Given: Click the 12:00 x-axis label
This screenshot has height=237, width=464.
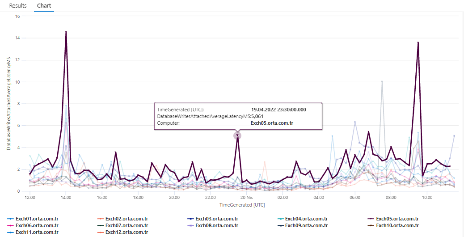Looking at the screenshot, I should click(x=30, y=197).
